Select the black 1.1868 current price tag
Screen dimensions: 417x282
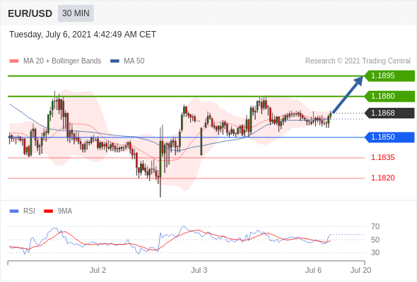[389, 113]
